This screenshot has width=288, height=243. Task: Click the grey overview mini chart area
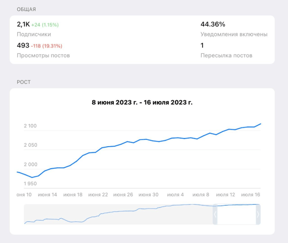click(x=115, y=215)
